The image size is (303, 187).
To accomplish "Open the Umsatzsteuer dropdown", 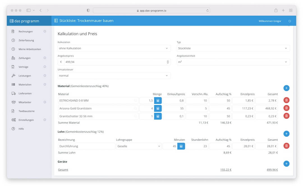I will [114, 76].
